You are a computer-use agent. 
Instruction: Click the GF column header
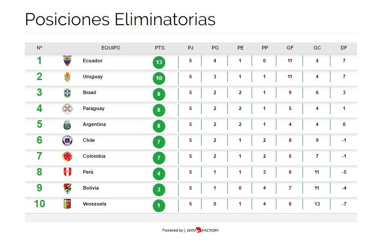pyautogui.click(x=290, y=48)
